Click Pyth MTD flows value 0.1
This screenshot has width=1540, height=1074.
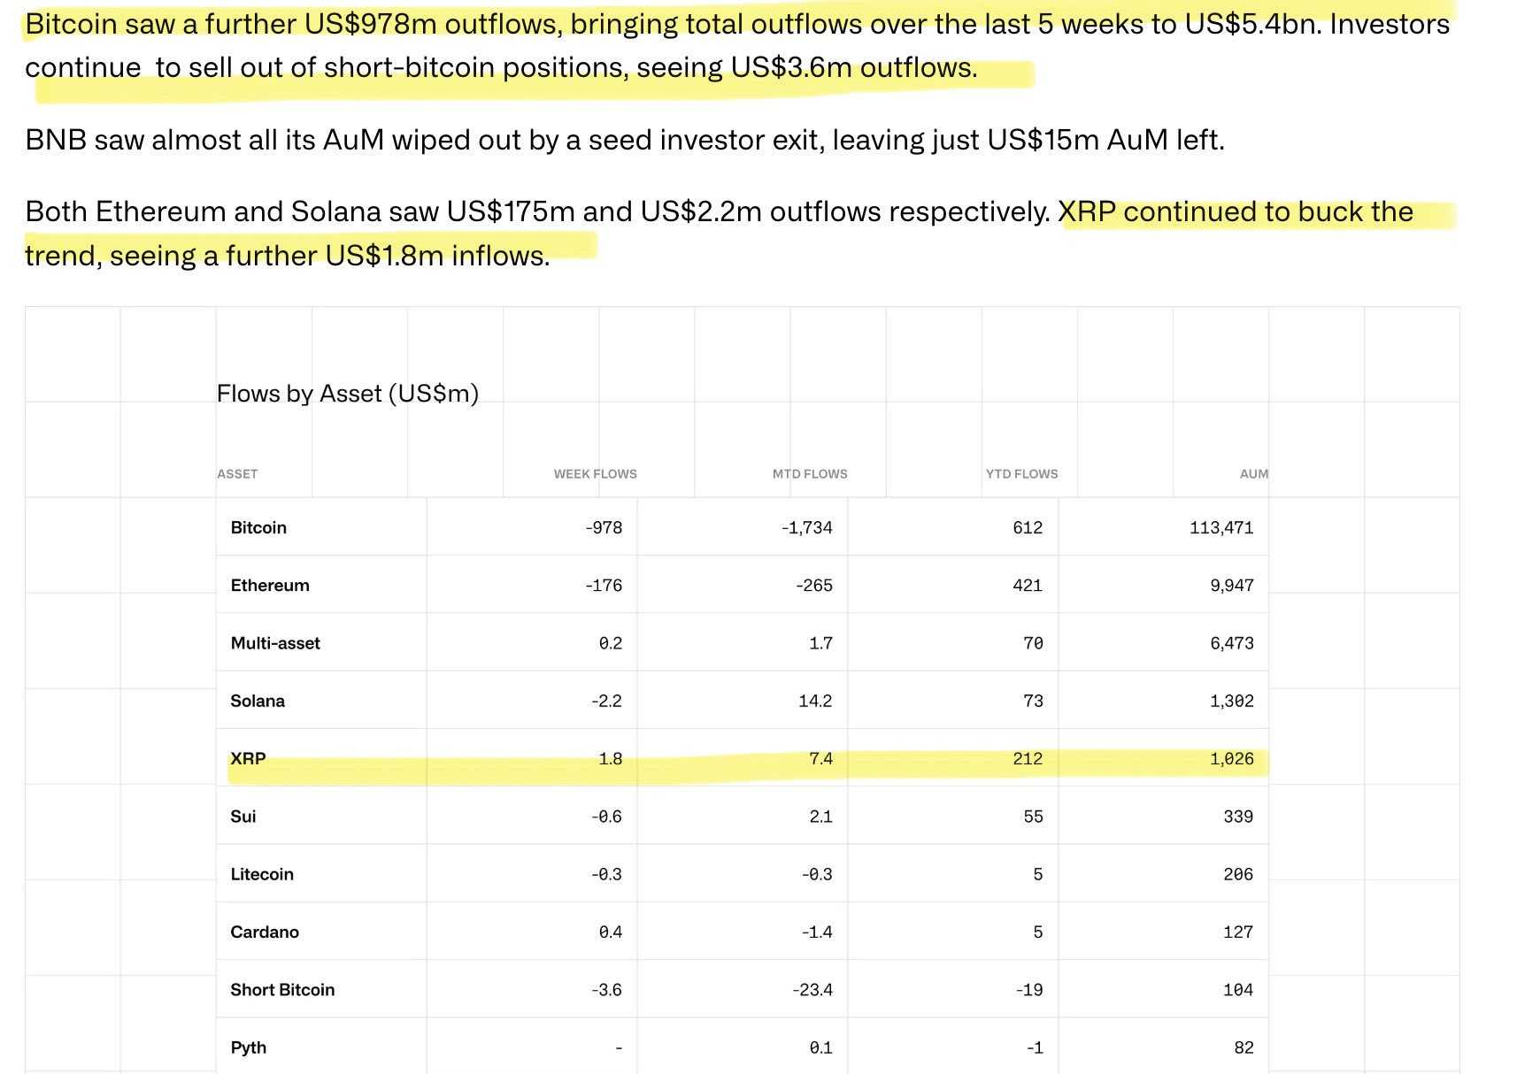(x=821, y=1047)
